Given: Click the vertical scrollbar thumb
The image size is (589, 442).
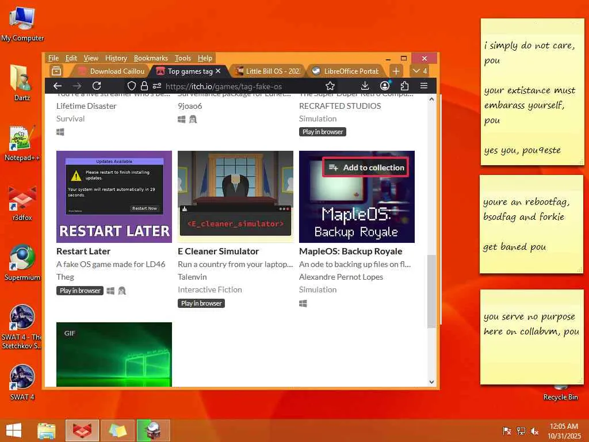Looking at the screenshot, I should [x=431, y=291].
